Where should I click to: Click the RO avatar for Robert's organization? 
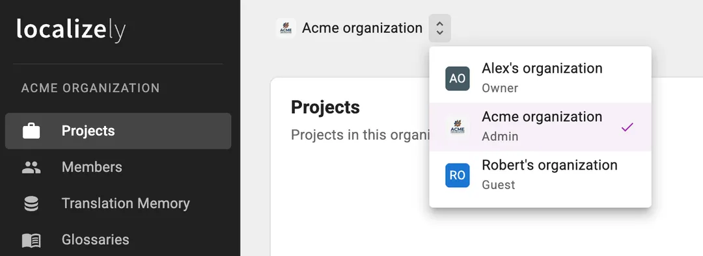[458, 175]
